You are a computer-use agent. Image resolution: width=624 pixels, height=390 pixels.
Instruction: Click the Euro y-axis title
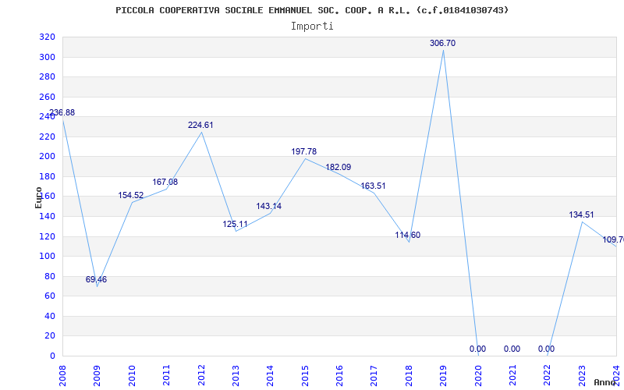tap(38, 197)
